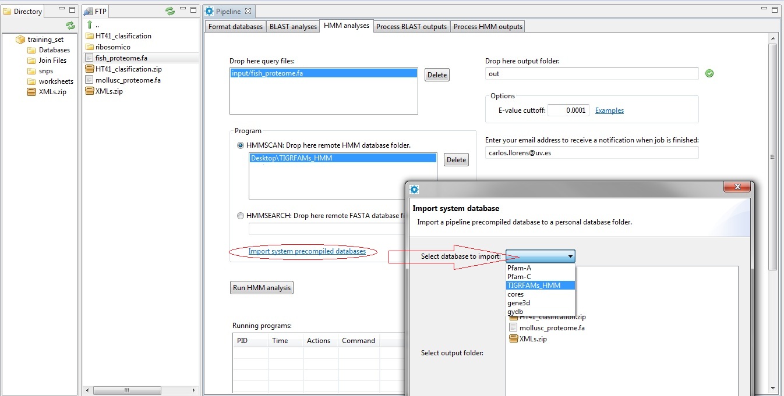Select the HMMSEARCH radio button
784x396 pixels.
(x=241, y=216)
